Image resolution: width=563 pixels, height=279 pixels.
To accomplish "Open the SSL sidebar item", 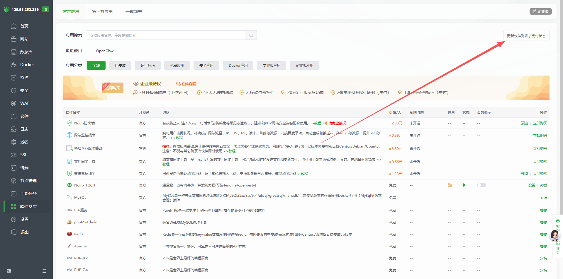I will pyautogui.click(x=23, y=155).
